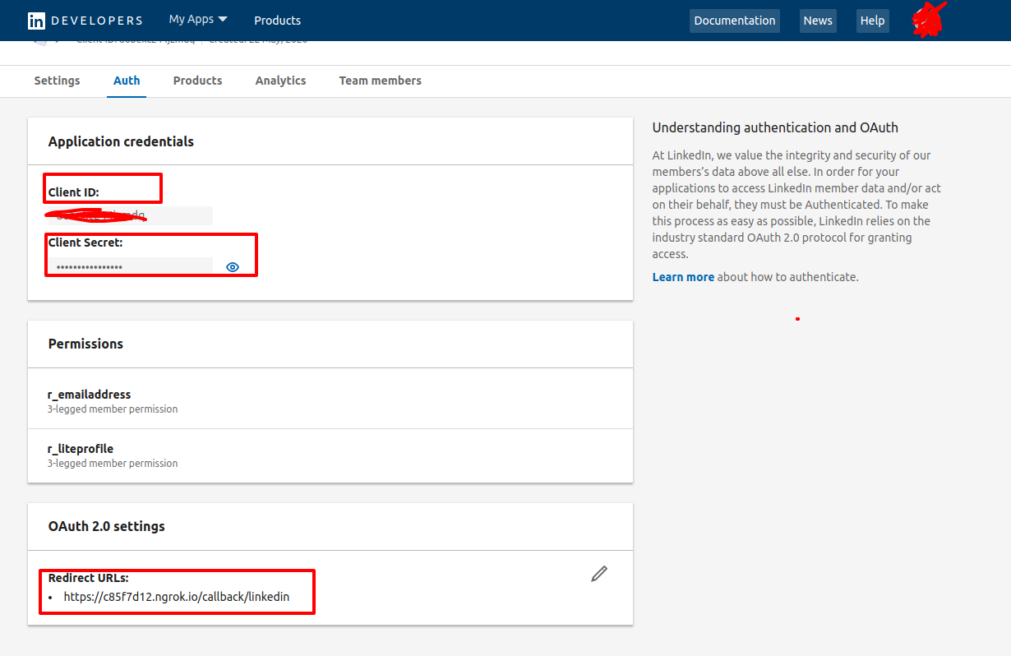Screen dimensions: 1011x656
Task: Switch to the Settings tab
Action: pyautogui.click(x=58, y=81)
